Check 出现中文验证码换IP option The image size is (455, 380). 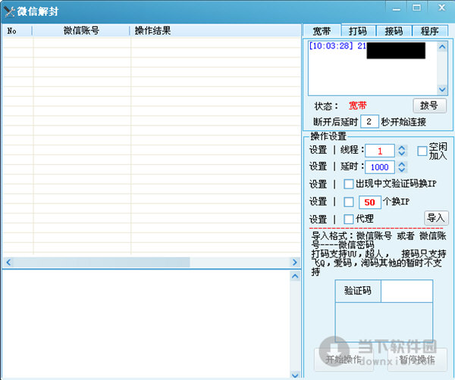[x=348, y=184]
